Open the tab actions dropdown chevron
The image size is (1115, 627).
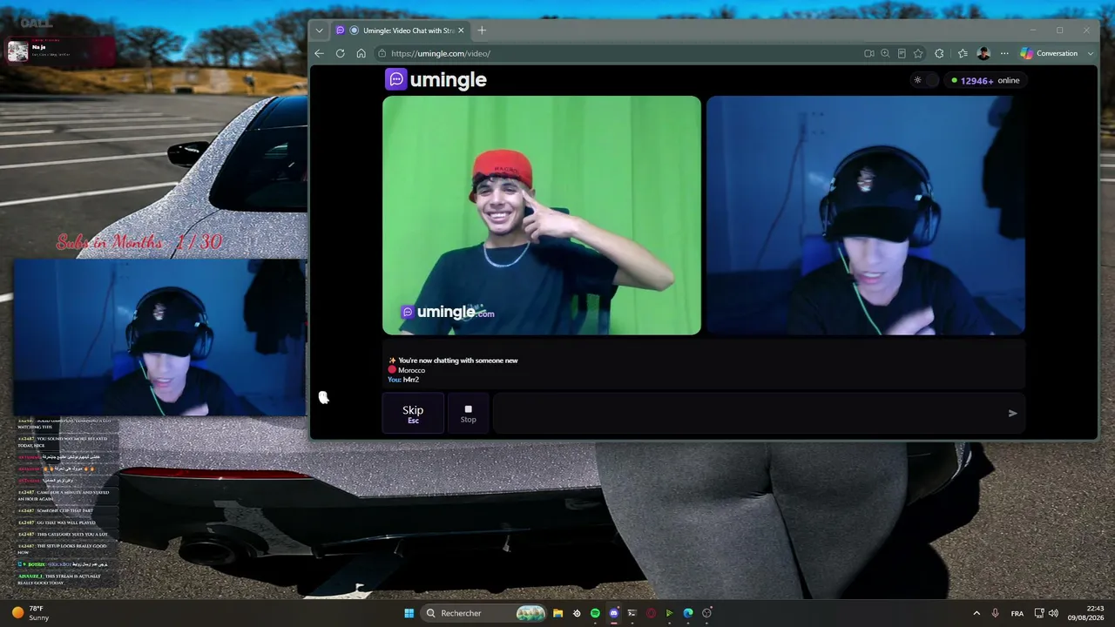point(319,30)
